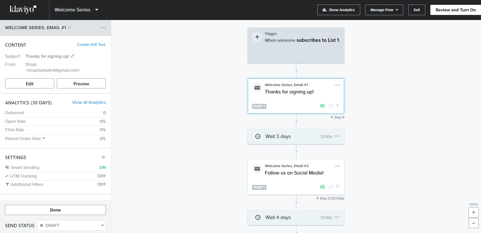This screenshot has width=481, height=233.
Task: Click the Done button
Action: pyautogui.click(x=55, y=210)
